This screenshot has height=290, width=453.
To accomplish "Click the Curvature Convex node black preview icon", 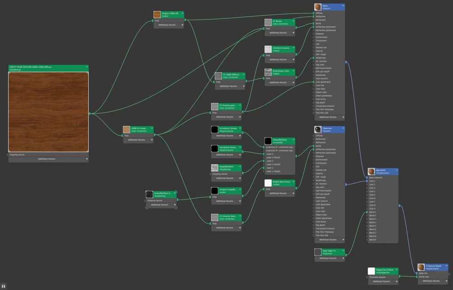I will pyautogui.click(x=215, y=130).
